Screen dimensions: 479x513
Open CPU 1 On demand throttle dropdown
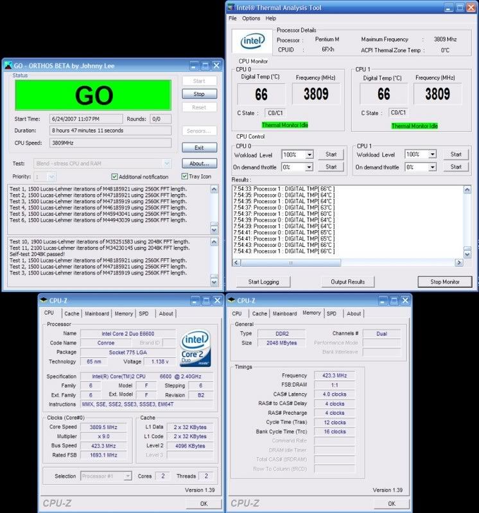pos(433,167)
